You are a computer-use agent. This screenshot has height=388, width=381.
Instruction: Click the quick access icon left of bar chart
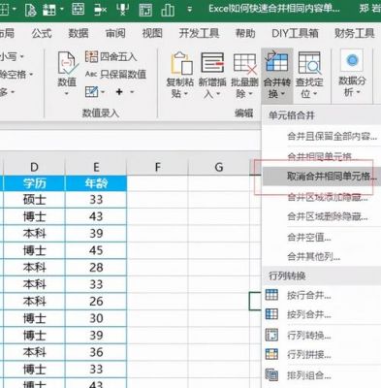(145, 10)
